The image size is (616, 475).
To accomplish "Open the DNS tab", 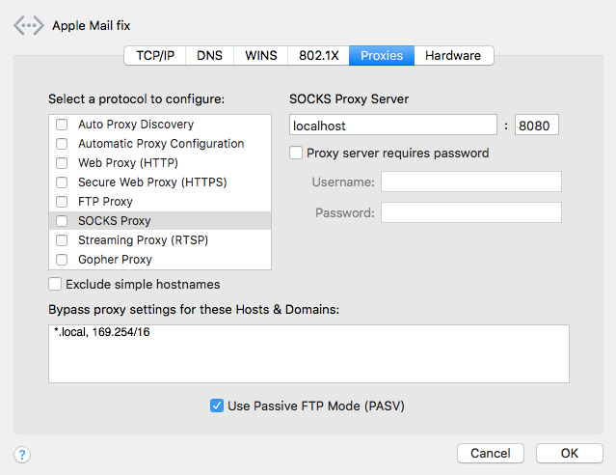I will click(209, 56).
